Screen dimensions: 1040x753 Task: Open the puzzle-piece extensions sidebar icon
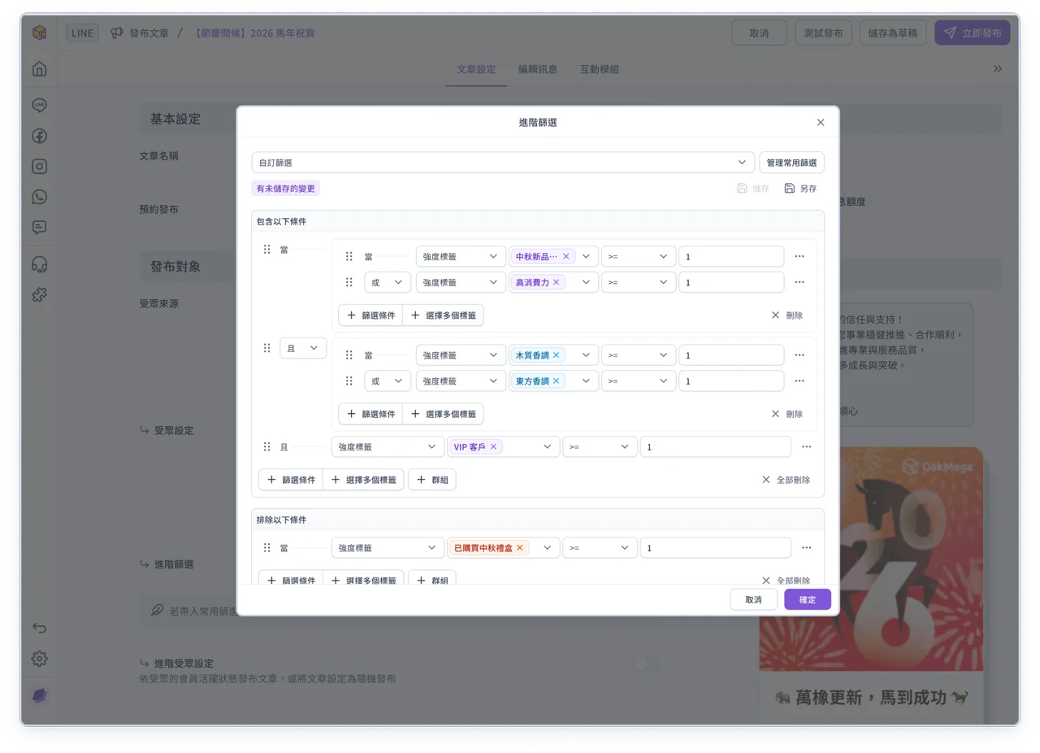pos(39,294)
